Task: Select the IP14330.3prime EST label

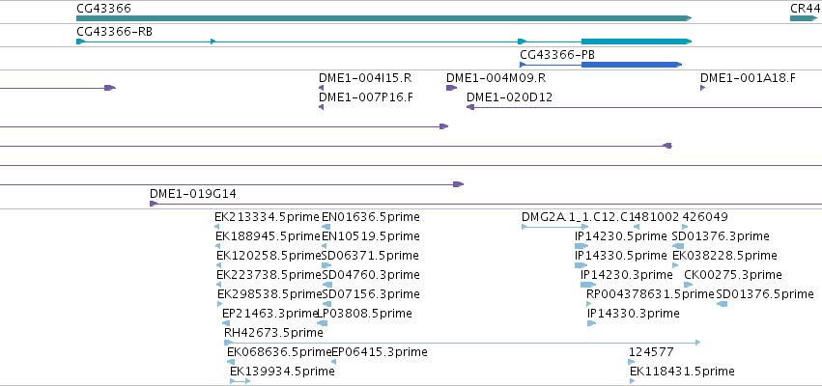Action: tap(634, 314)
